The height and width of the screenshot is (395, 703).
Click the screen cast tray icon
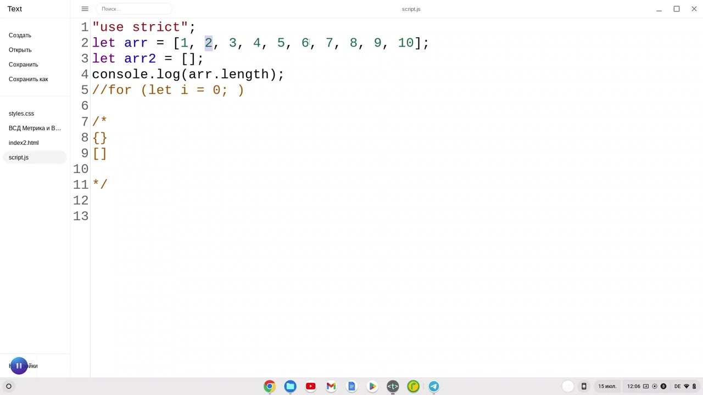click(646, 386)
